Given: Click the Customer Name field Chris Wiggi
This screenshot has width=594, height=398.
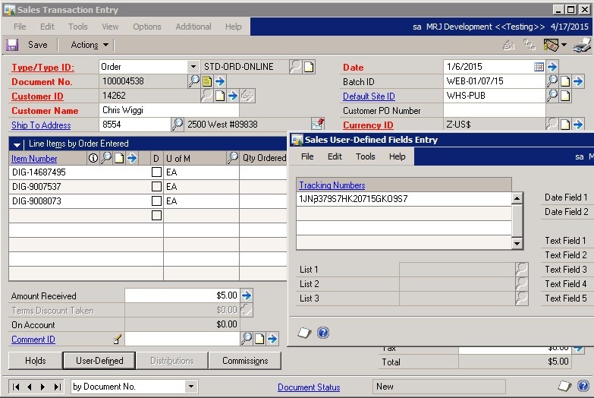Looking at the screenshot, I should [x=169, y=110].
